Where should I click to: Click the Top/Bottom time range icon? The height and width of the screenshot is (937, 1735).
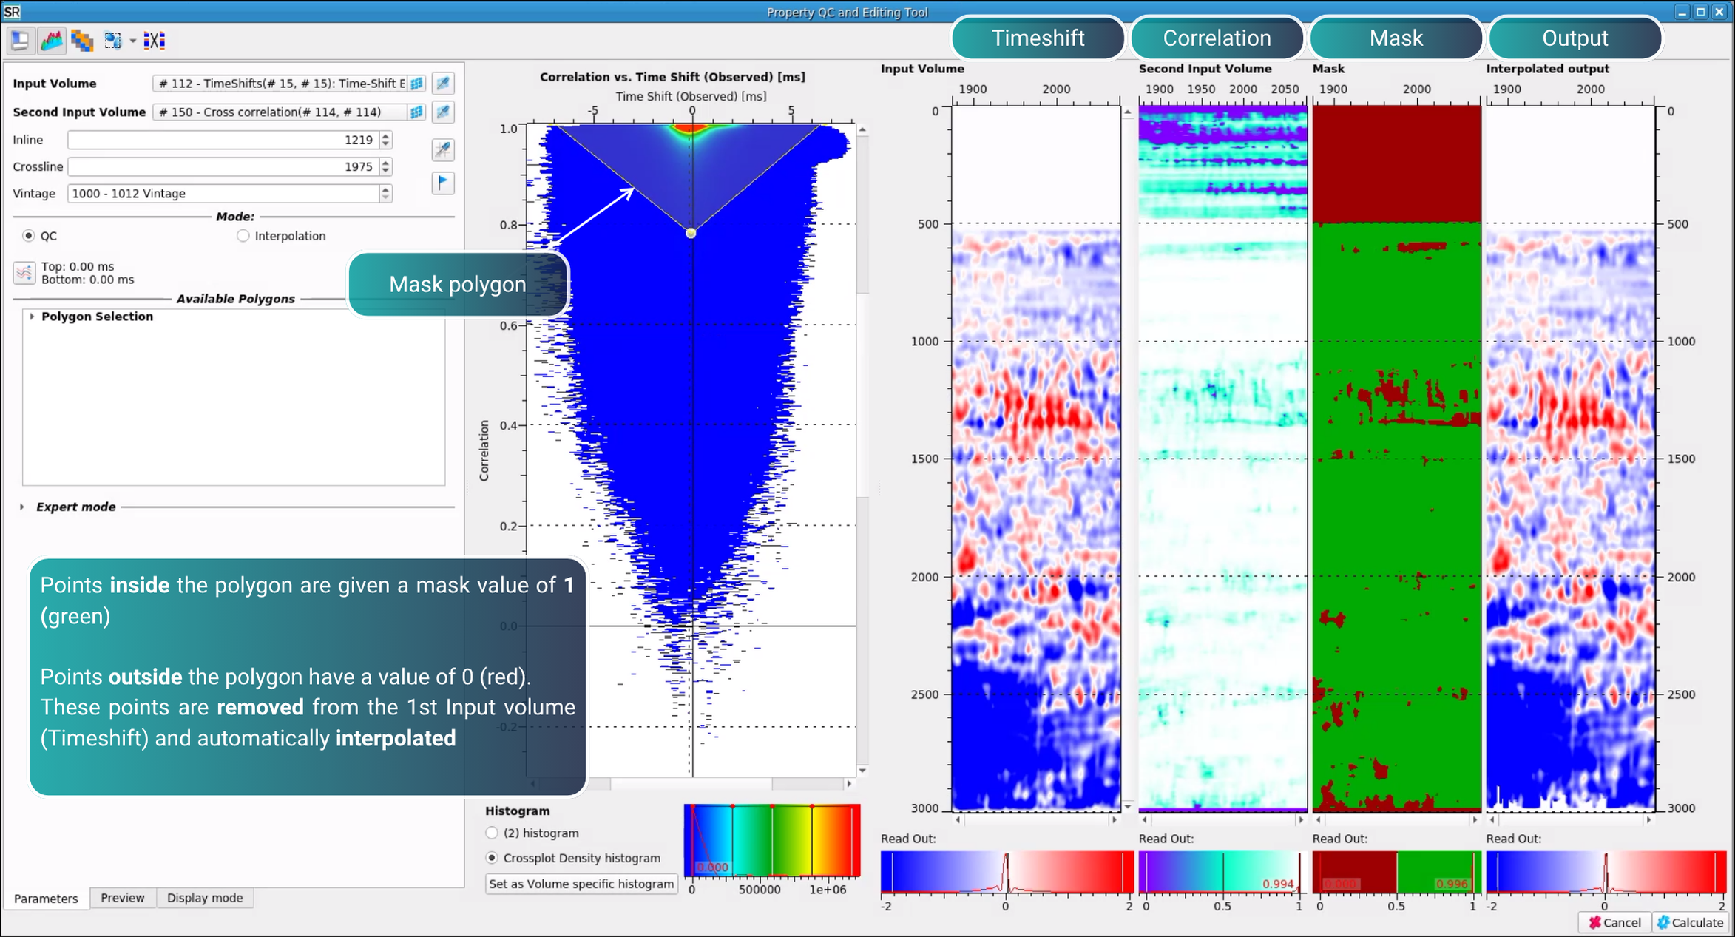[x=24, y=273]
